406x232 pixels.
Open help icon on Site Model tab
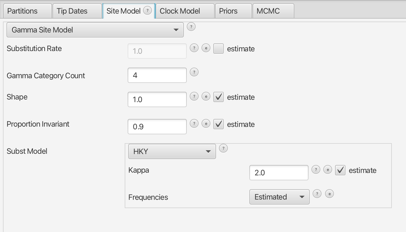point(147,11)
